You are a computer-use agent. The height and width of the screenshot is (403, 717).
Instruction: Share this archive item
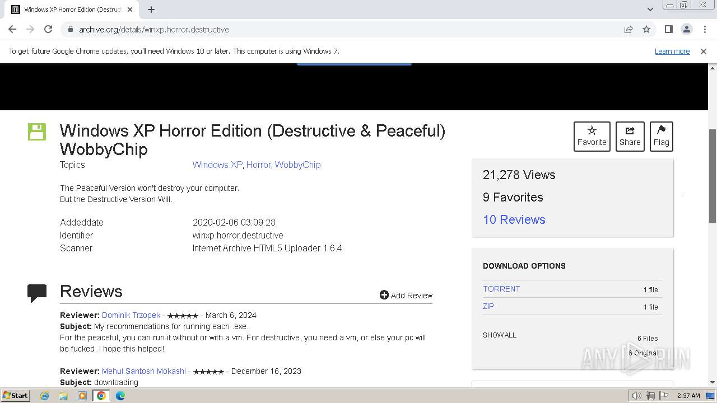pyautogui.click(x=630, y=137)
